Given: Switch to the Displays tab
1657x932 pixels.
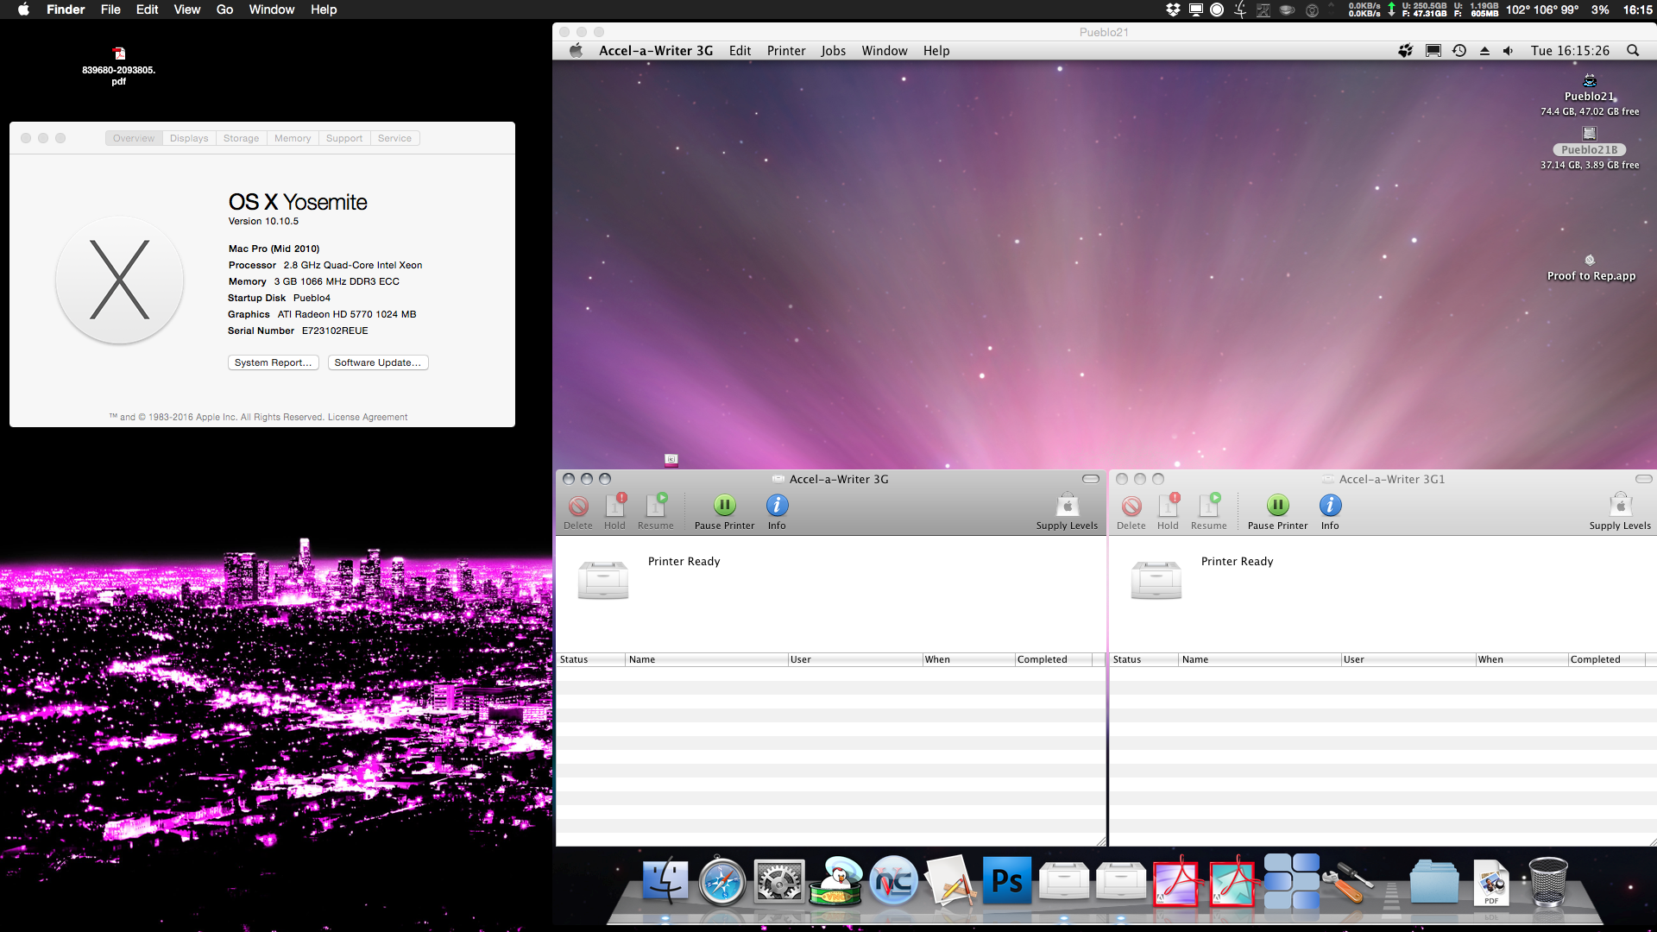Looking at the screenshot, I should click(x=189, y=138).
